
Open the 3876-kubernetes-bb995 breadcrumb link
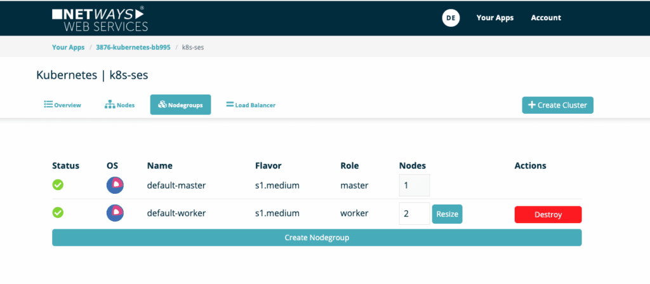click(133, 47)
